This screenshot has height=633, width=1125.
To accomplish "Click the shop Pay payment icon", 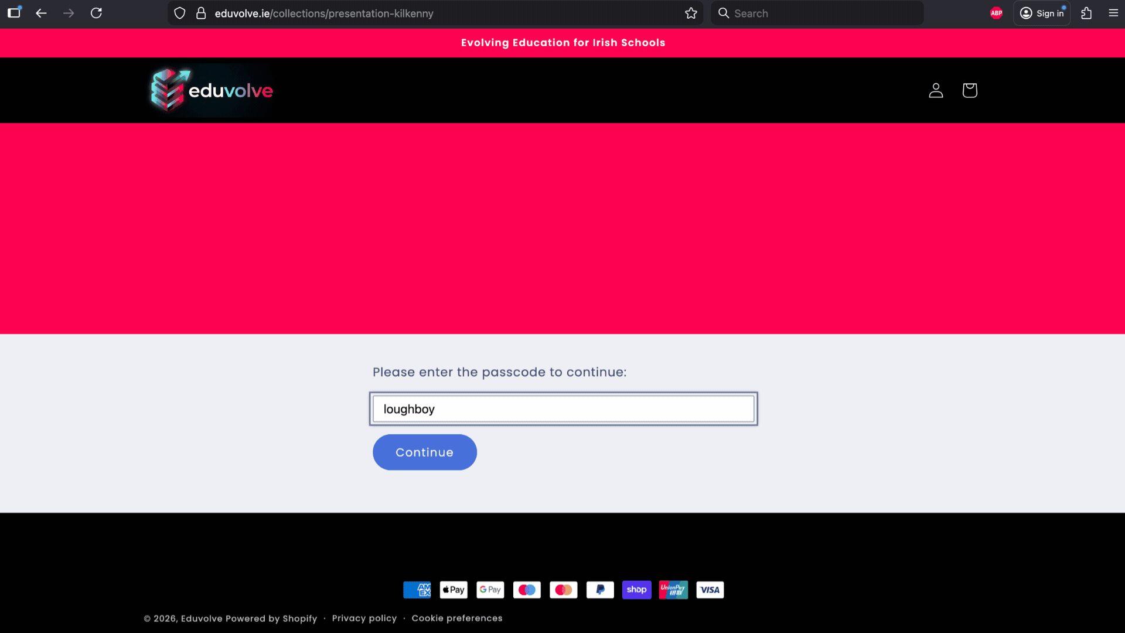I will click(636, 590).
